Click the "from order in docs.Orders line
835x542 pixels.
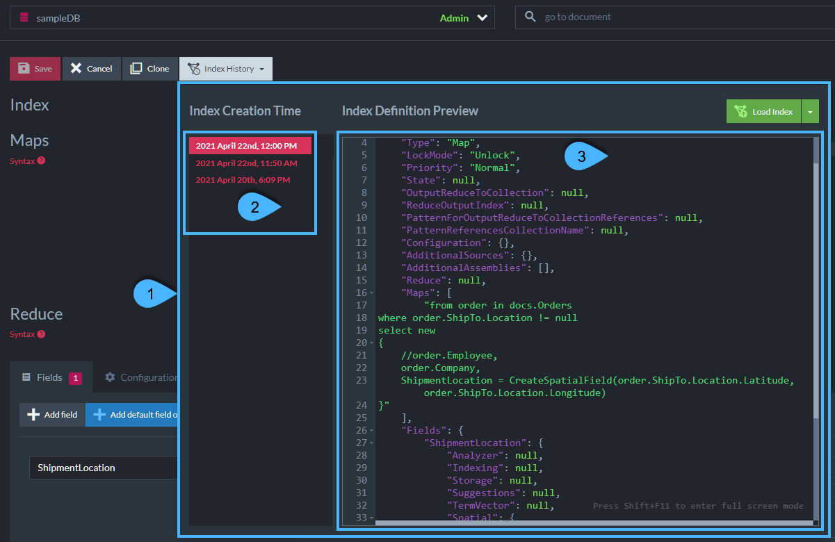(x=498, y=305)
